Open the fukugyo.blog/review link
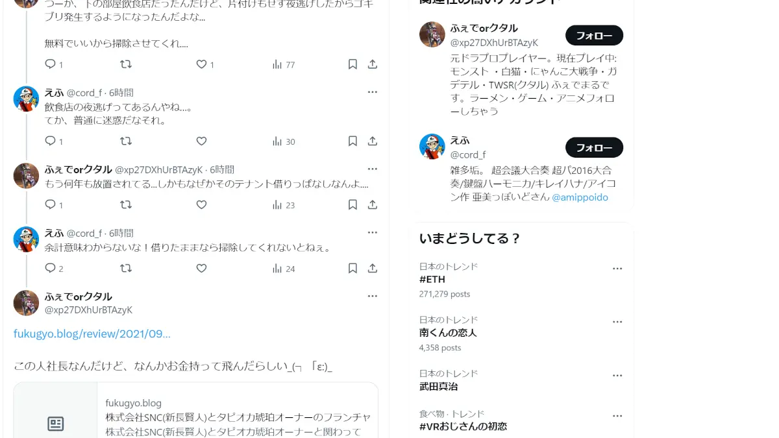The width and height of the screenshot is (779, 438). pyautogui.click(x=92, y=334)
